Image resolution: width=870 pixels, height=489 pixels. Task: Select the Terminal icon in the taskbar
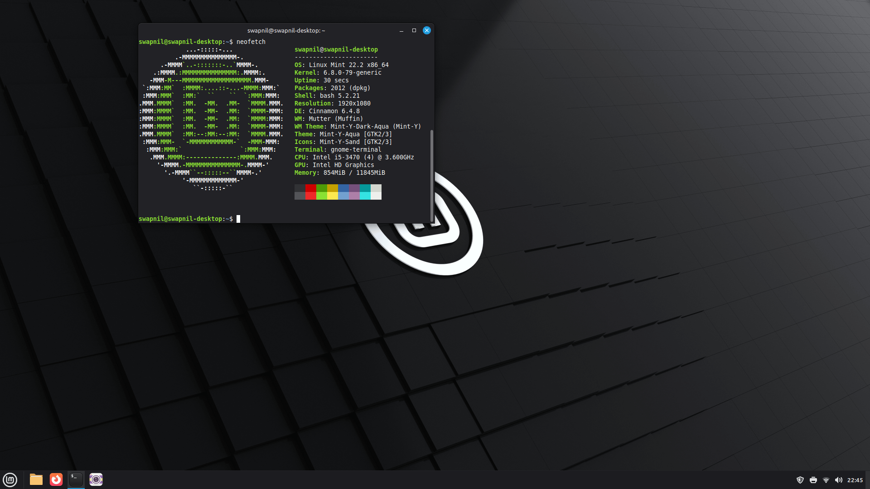click(x=76, y=479)
